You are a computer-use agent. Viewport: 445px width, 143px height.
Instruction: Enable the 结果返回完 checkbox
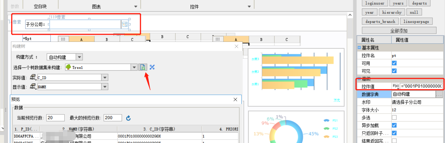pos(394,141)
